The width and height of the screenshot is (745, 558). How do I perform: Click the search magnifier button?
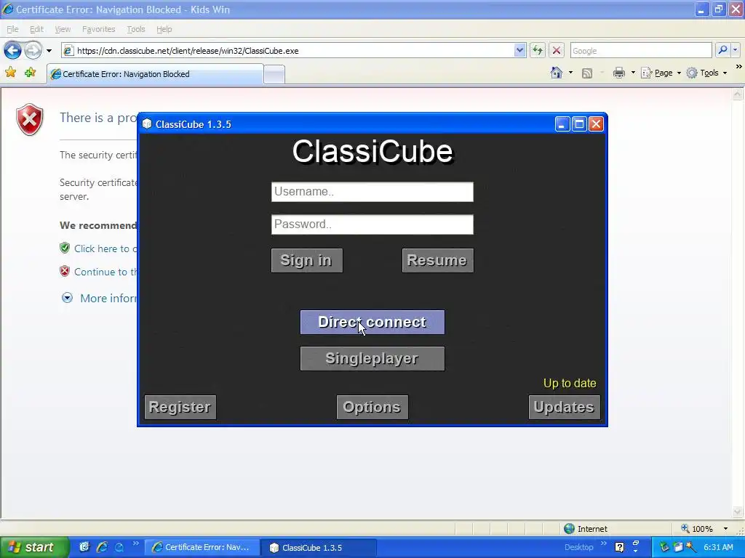click(x=722, y=50)
